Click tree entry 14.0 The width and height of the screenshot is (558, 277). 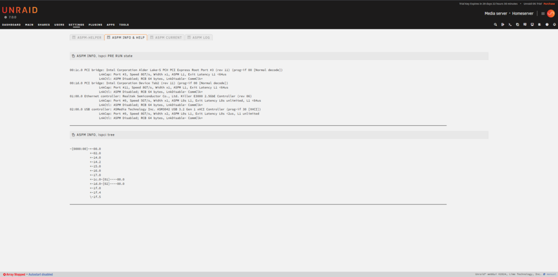pos(95,157)
